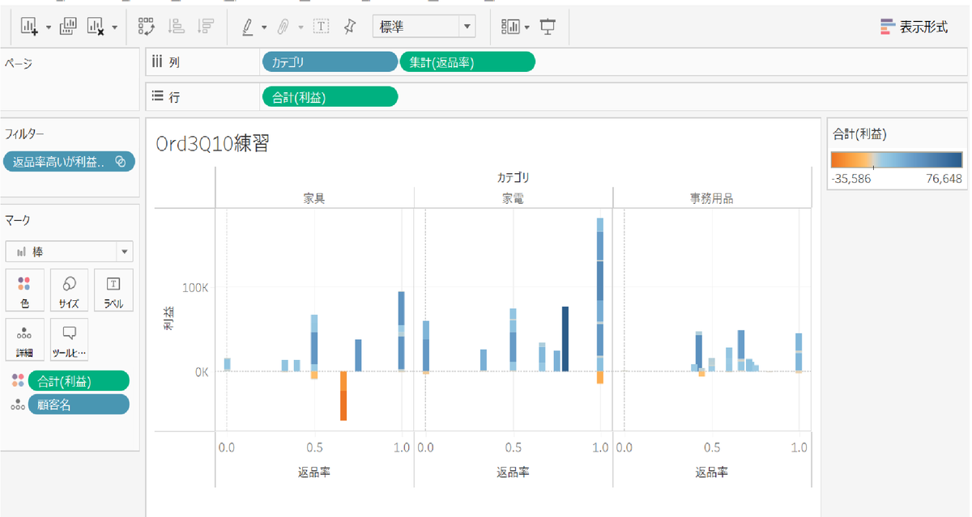The image size is (972, 517).
Task: Click the Clear Sheet toolbar icon
Action: click(96, 27)
